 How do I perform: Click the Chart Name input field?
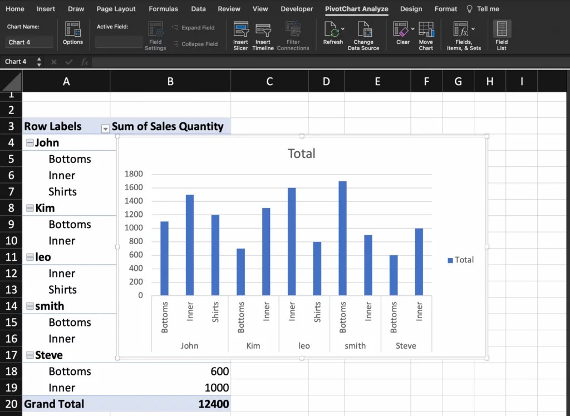click(x=30, y=42)
